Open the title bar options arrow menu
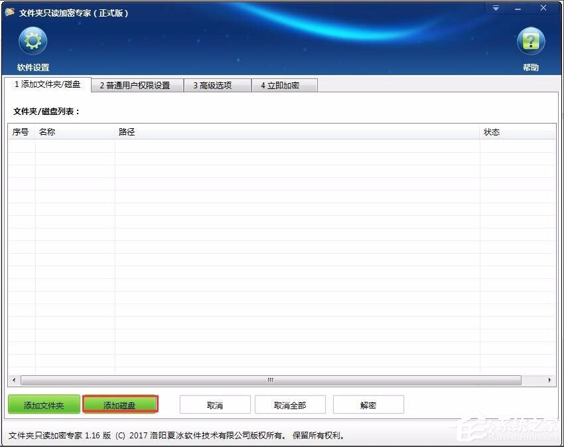Screen dimensions: 564x447 point(495,7)
